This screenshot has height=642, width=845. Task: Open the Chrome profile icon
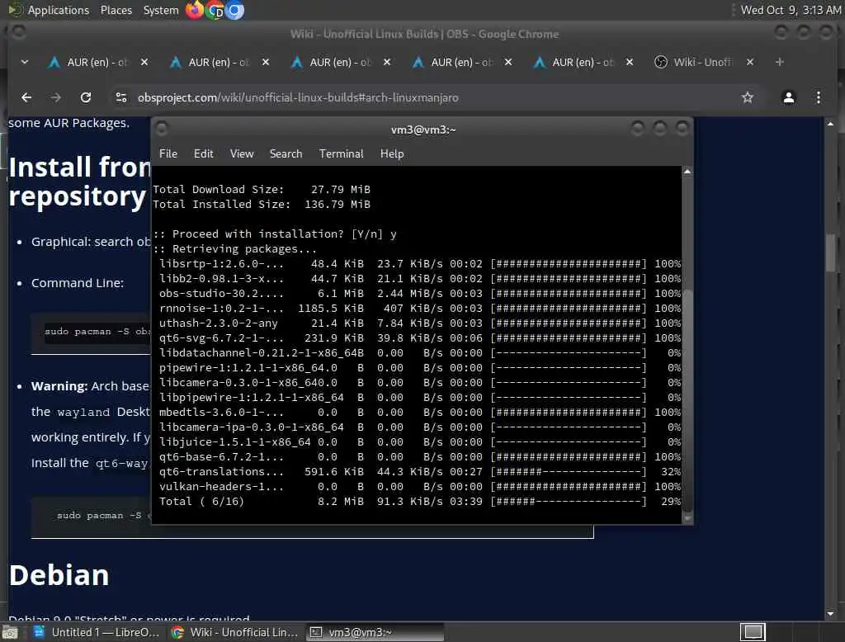[788, 97]
